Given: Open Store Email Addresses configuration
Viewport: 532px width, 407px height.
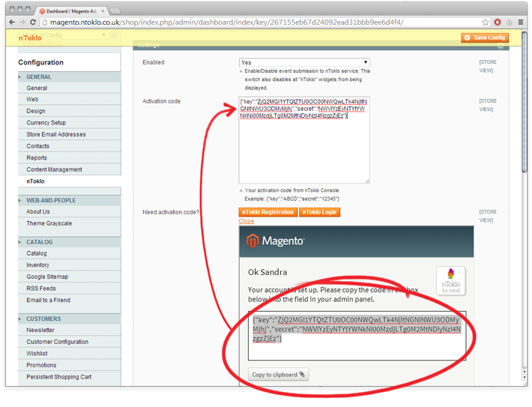Looking at the screenshot, I should pyautogui.click(x=56, y=135).
